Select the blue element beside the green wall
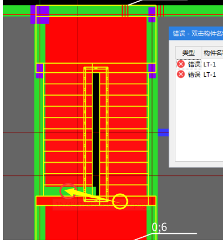The height and width of the screenshot is (243, 223). tap(163, 132)
